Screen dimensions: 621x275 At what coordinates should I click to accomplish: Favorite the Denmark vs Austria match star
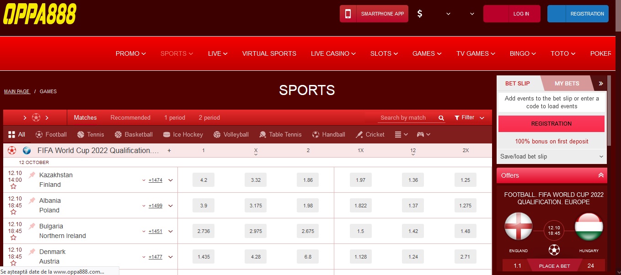(13, 263)
